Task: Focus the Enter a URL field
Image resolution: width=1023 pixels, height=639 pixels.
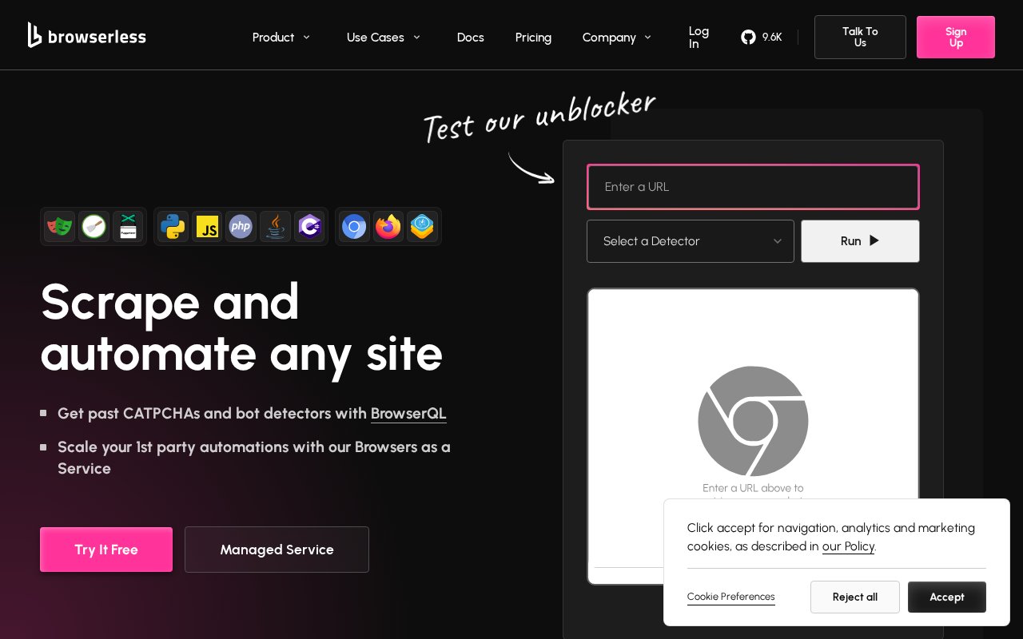Action: (753, 187)
